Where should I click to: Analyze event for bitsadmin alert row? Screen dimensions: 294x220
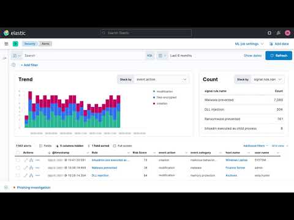pos(31,160)
